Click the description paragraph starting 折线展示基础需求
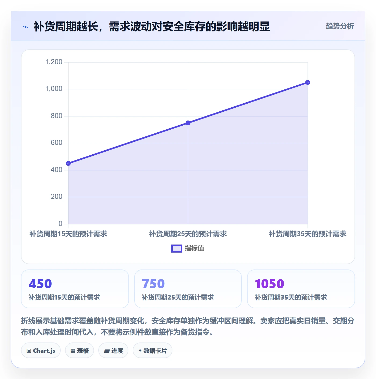 coord(188,326)
